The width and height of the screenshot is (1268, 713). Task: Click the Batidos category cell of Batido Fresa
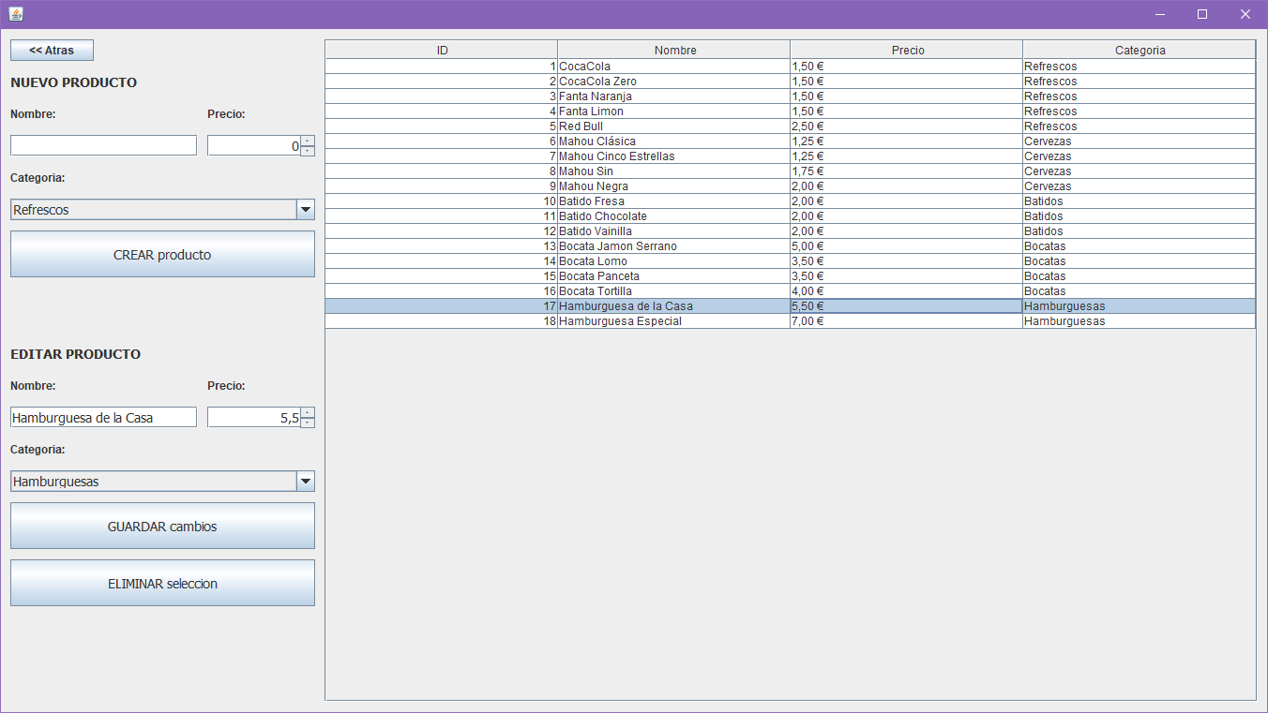(1140, 201)
